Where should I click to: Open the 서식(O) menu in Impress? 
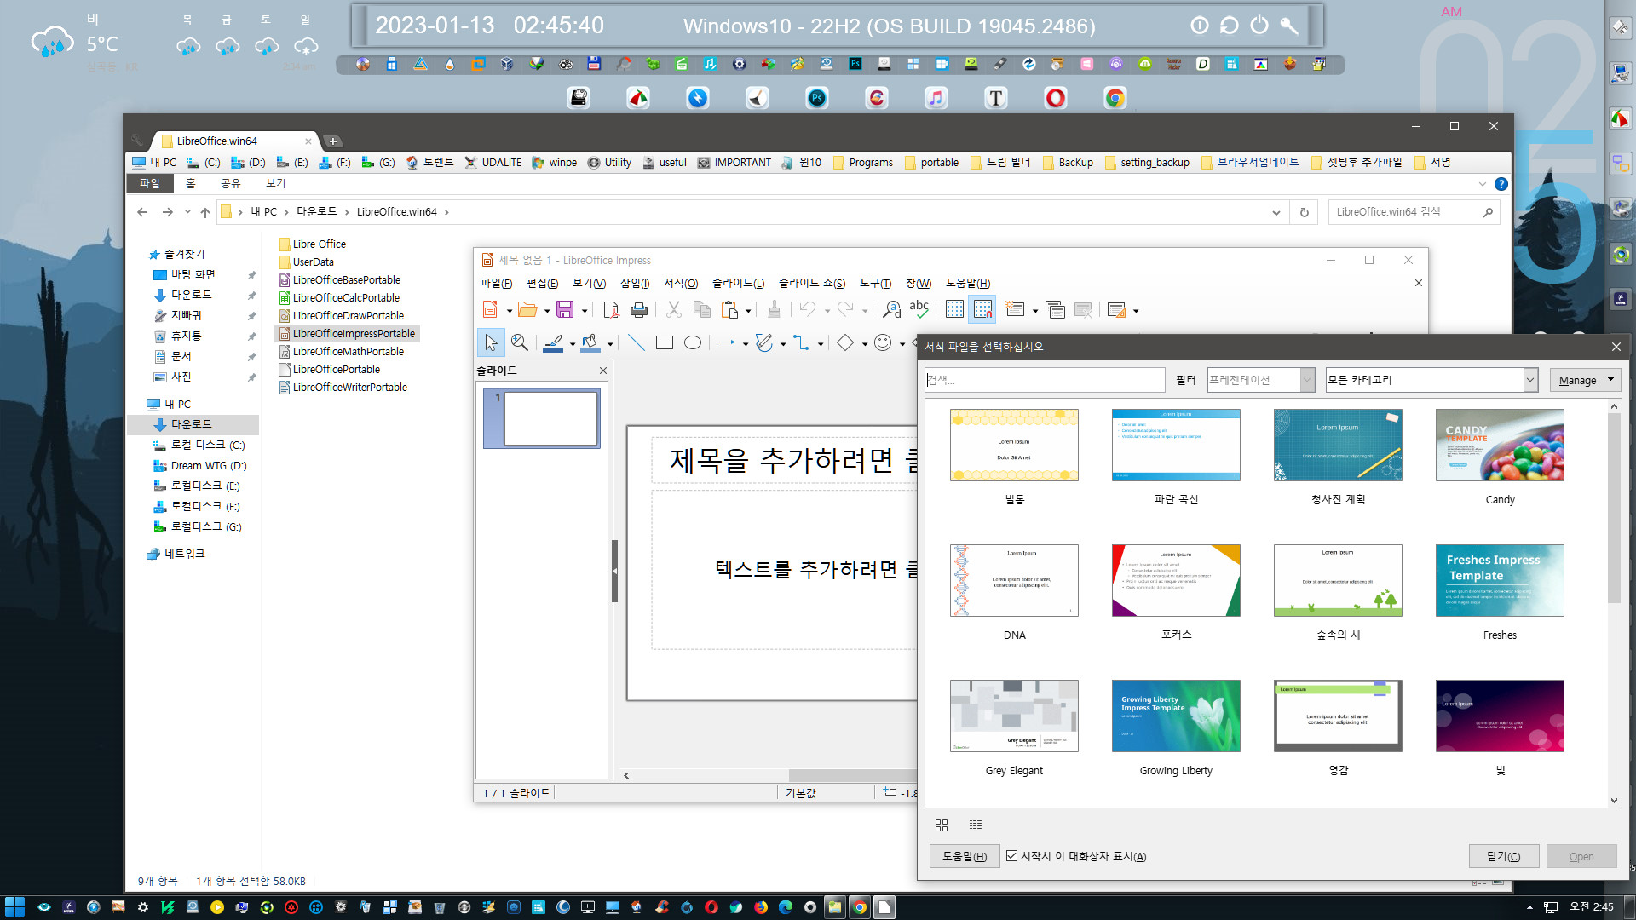pyautogui.click(x=681, y=284)
